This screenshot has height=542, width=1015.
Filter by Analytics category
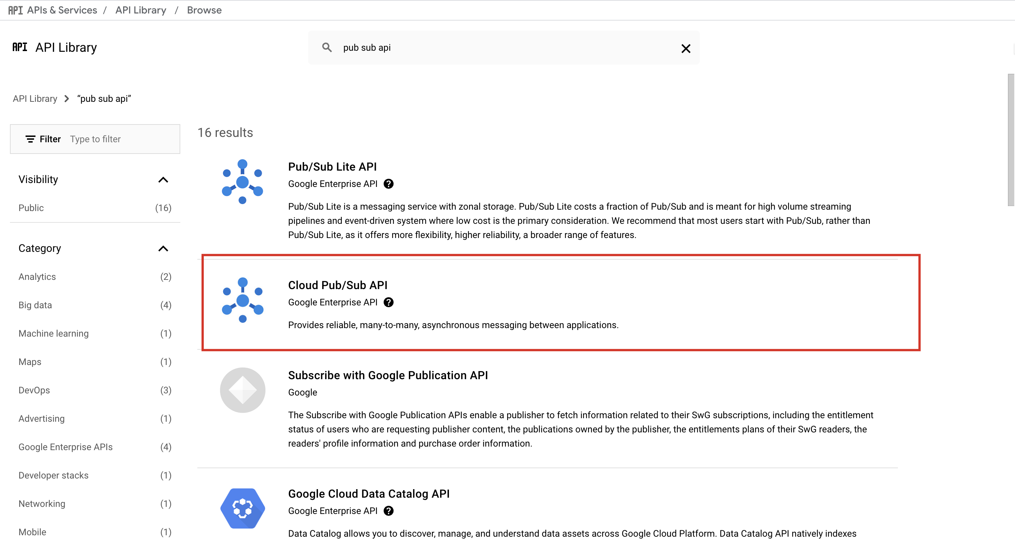pos(95,277)
